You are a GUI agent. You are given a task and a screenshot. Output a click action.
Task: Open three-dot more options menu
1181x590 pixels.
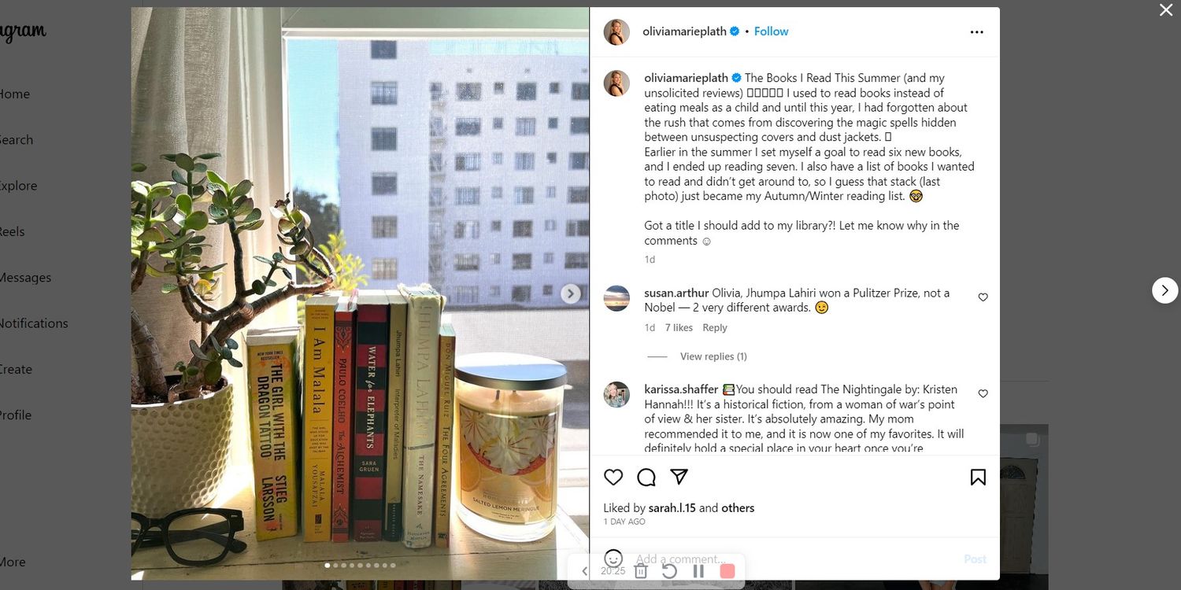point(977,32)
